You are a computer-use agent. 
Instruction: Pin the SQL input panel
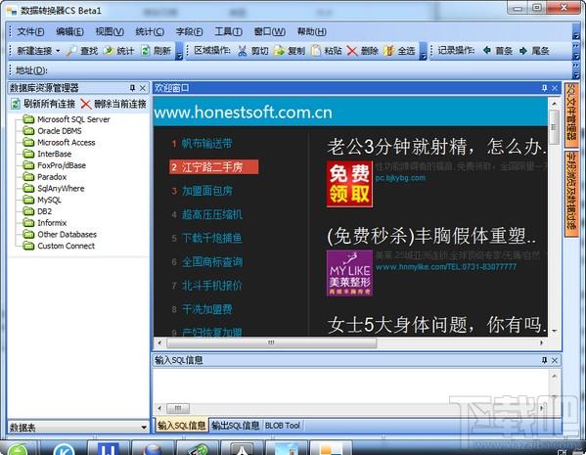[544, 360]
